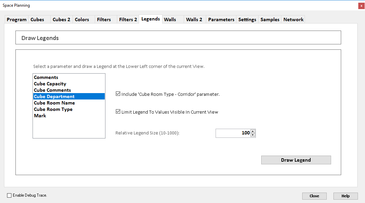Select Comments in the parameter list
Screen dimensions: 365x203
pos(69,77)
